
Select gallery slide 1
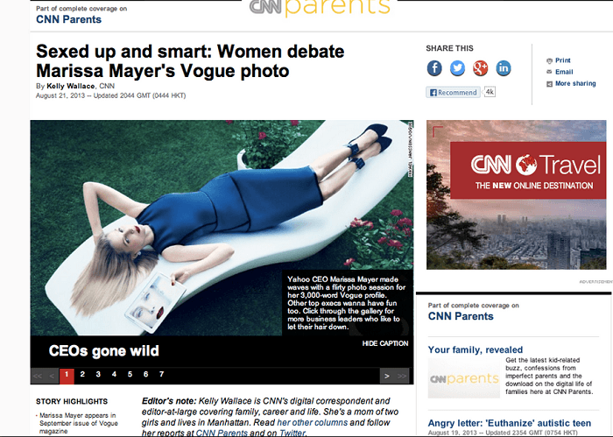point(67,375)
